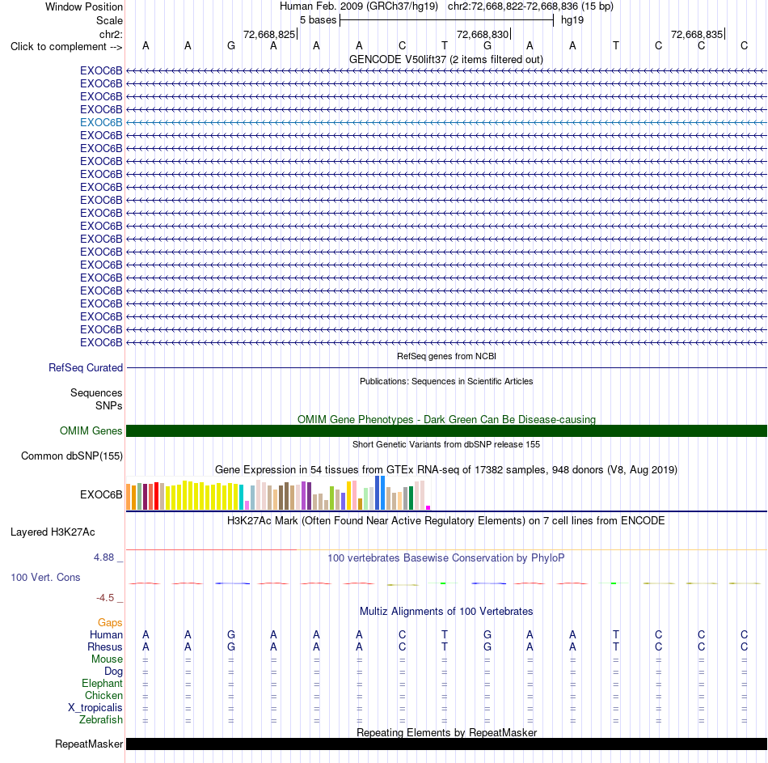Open '100 vertebrates Basewise Conservation by PhyloP' title

[x=446, y=558]
